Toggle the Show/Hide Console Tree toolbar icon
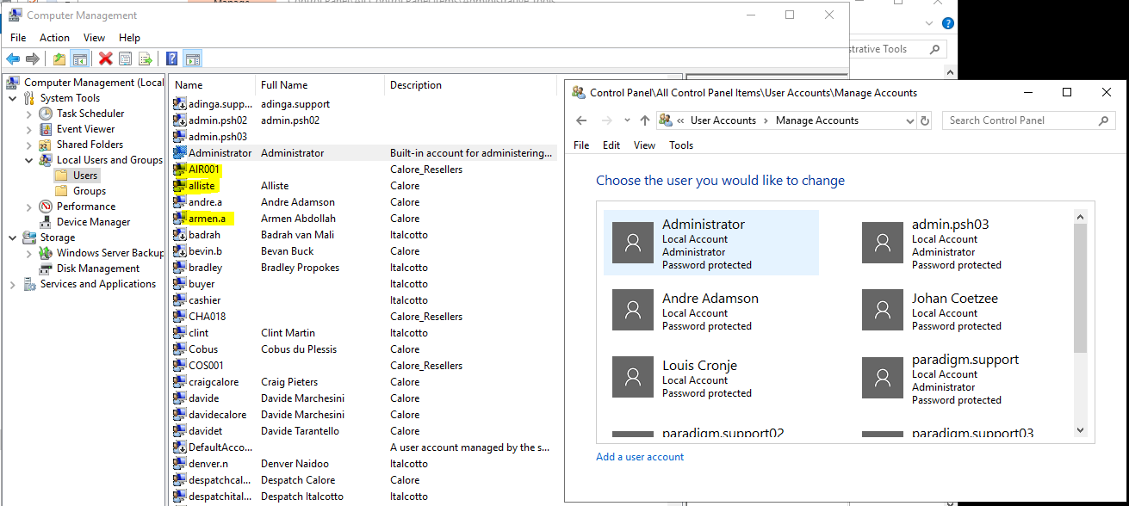The image size is (1129, 506). point(79,59)
